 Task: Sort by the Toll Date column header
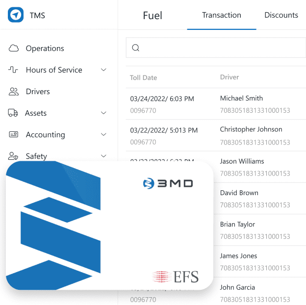(143, 77)
